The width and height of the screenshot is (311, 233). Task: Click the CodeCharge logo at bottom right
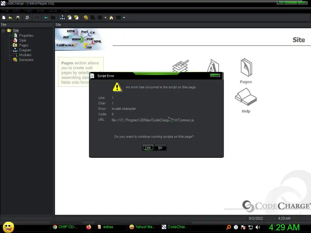click(276, 206)
